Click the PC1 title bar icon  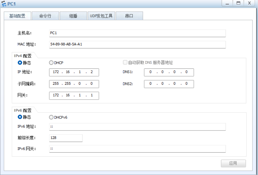coord(4,3)
